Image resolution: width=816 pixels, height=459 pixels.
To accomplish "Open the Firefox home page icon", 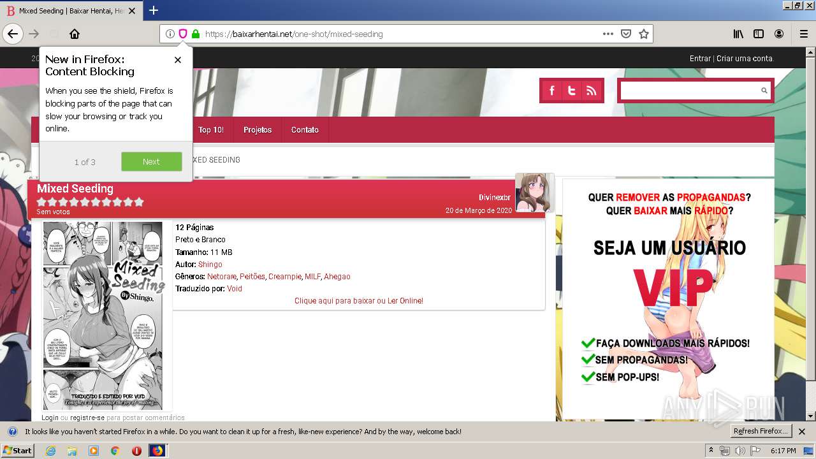I will point(75,34).
